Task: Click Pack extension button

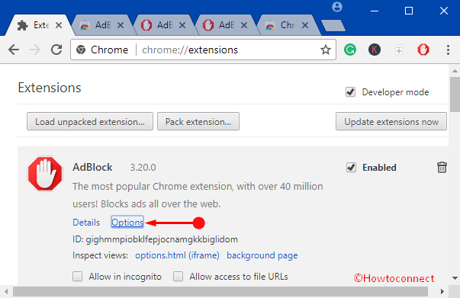Action: pyautogui.click(x=198, y=121)
